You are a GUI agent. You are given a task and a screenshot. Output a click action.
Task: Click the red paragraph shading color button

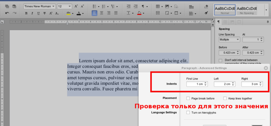point(139,13)
